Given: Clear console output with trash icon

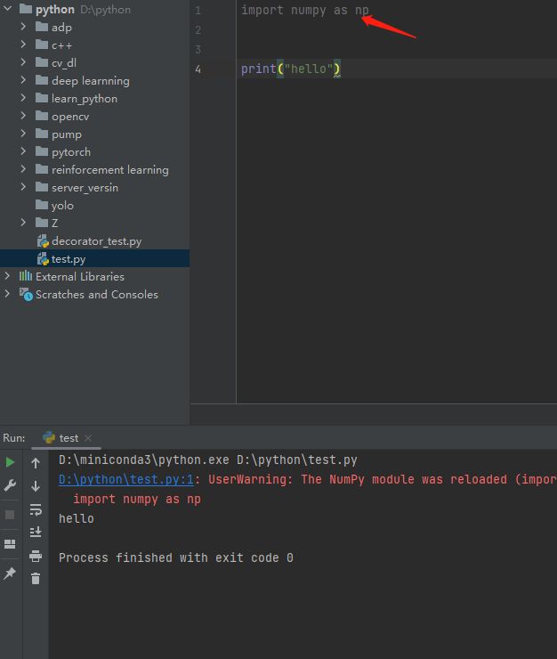Looking at the screenshot, I should tap(36, 579).
